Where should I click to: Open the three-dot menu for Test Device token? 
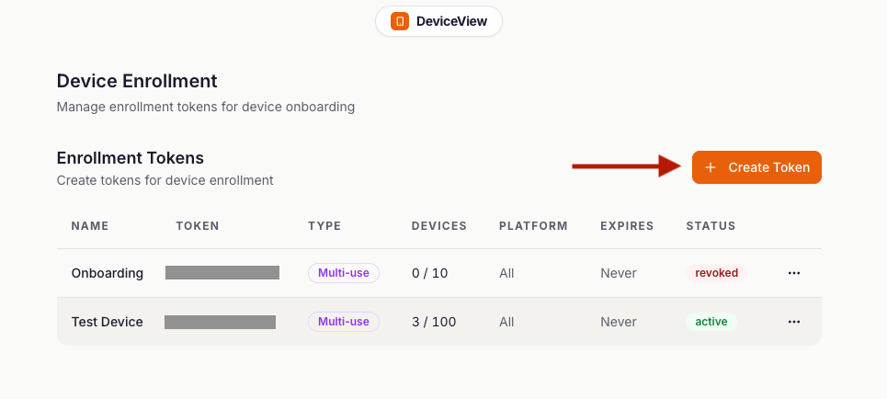point(794,322)
